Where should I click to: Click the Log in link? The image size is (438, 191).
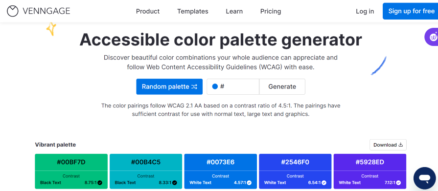coord(365,11)
